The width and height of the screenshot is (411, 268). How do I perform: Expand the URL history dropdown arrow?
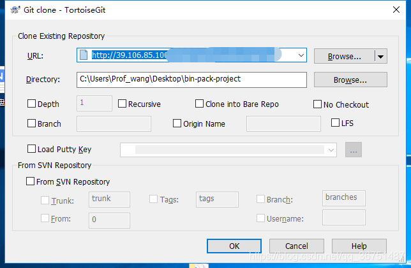301,55
